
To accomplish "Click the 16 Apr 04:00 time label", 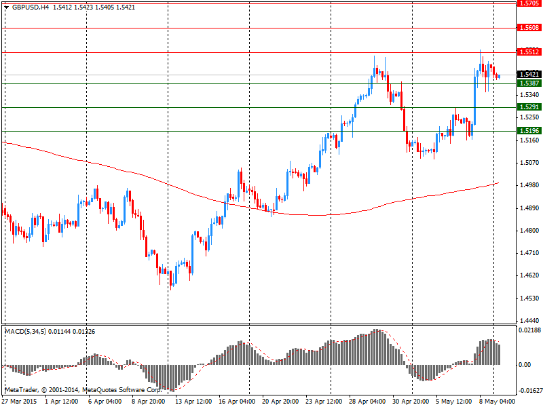I will (x=237, y=402).
